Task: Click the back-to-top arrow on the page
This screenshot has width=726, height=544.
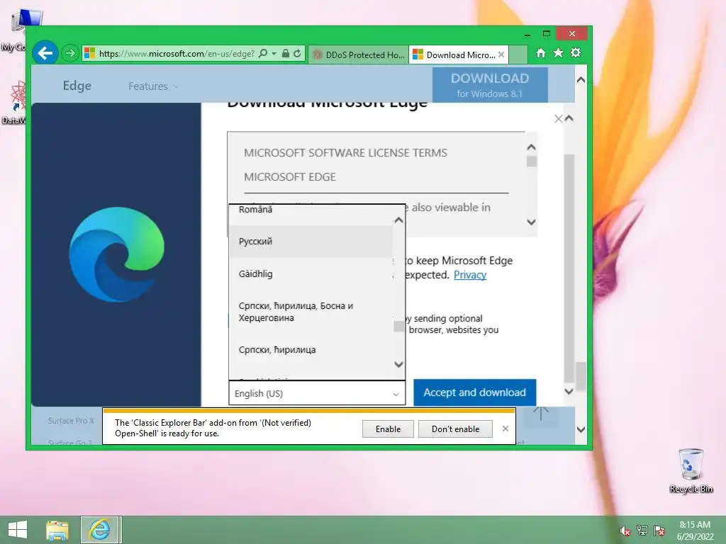Action: (541, 413)
